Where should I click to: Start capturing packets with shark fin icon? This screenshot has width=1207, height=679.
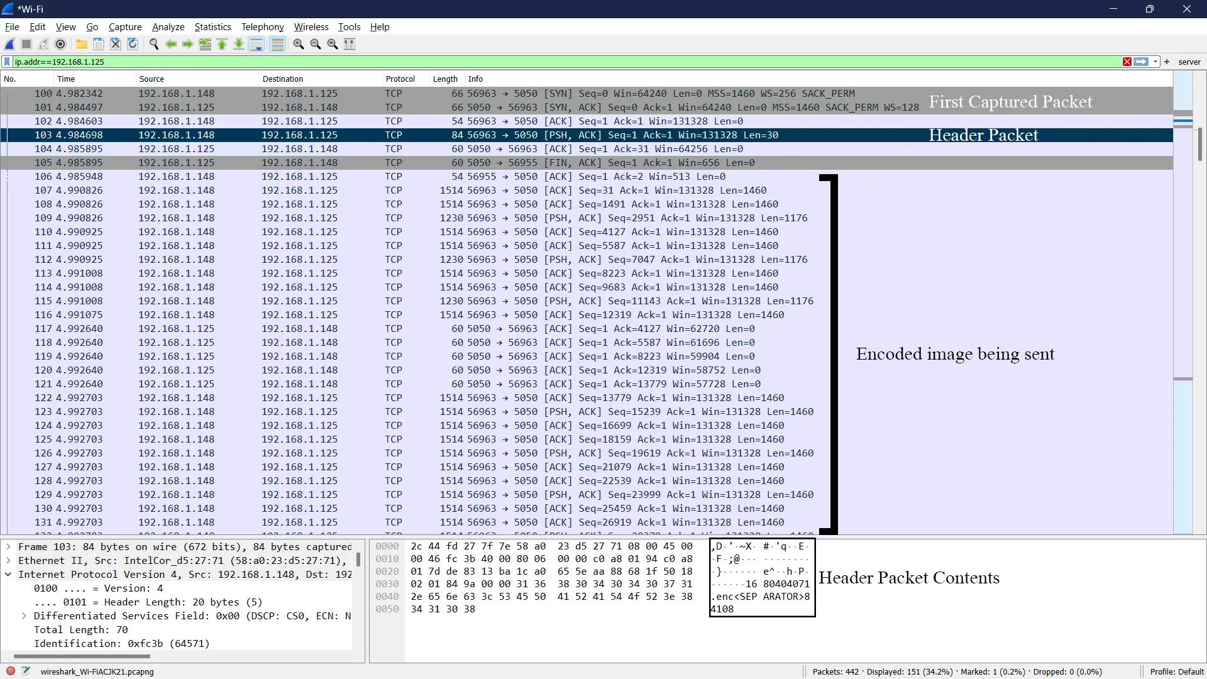(10, 44)
